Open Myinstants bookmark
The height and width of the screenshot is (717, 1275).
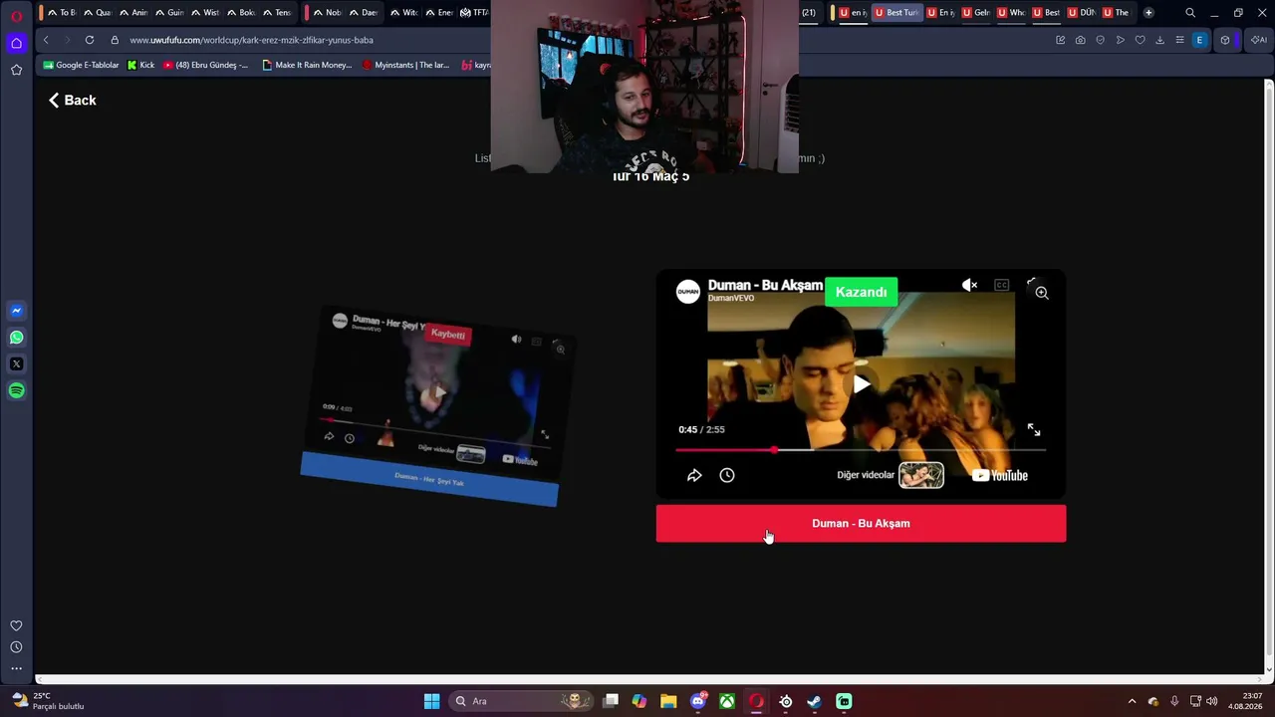tap(405, 65)
